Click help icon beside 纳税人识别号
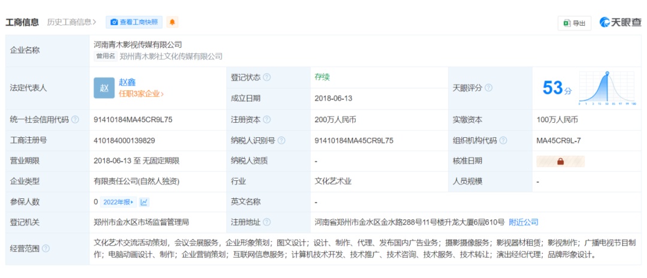The image size is (647, 278). tap(282, 141)
